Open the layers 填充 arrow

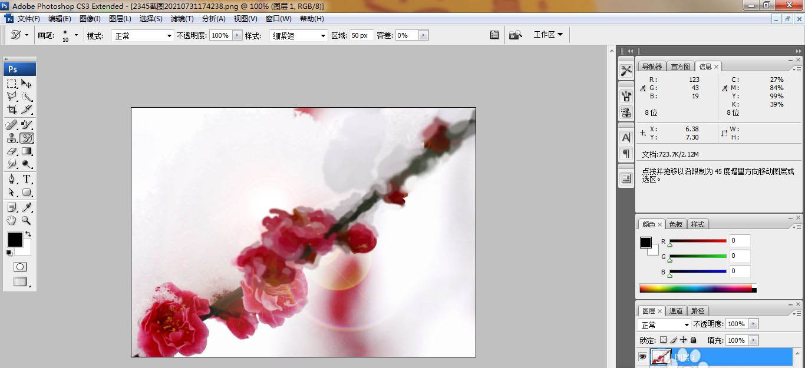coord(754,340)
